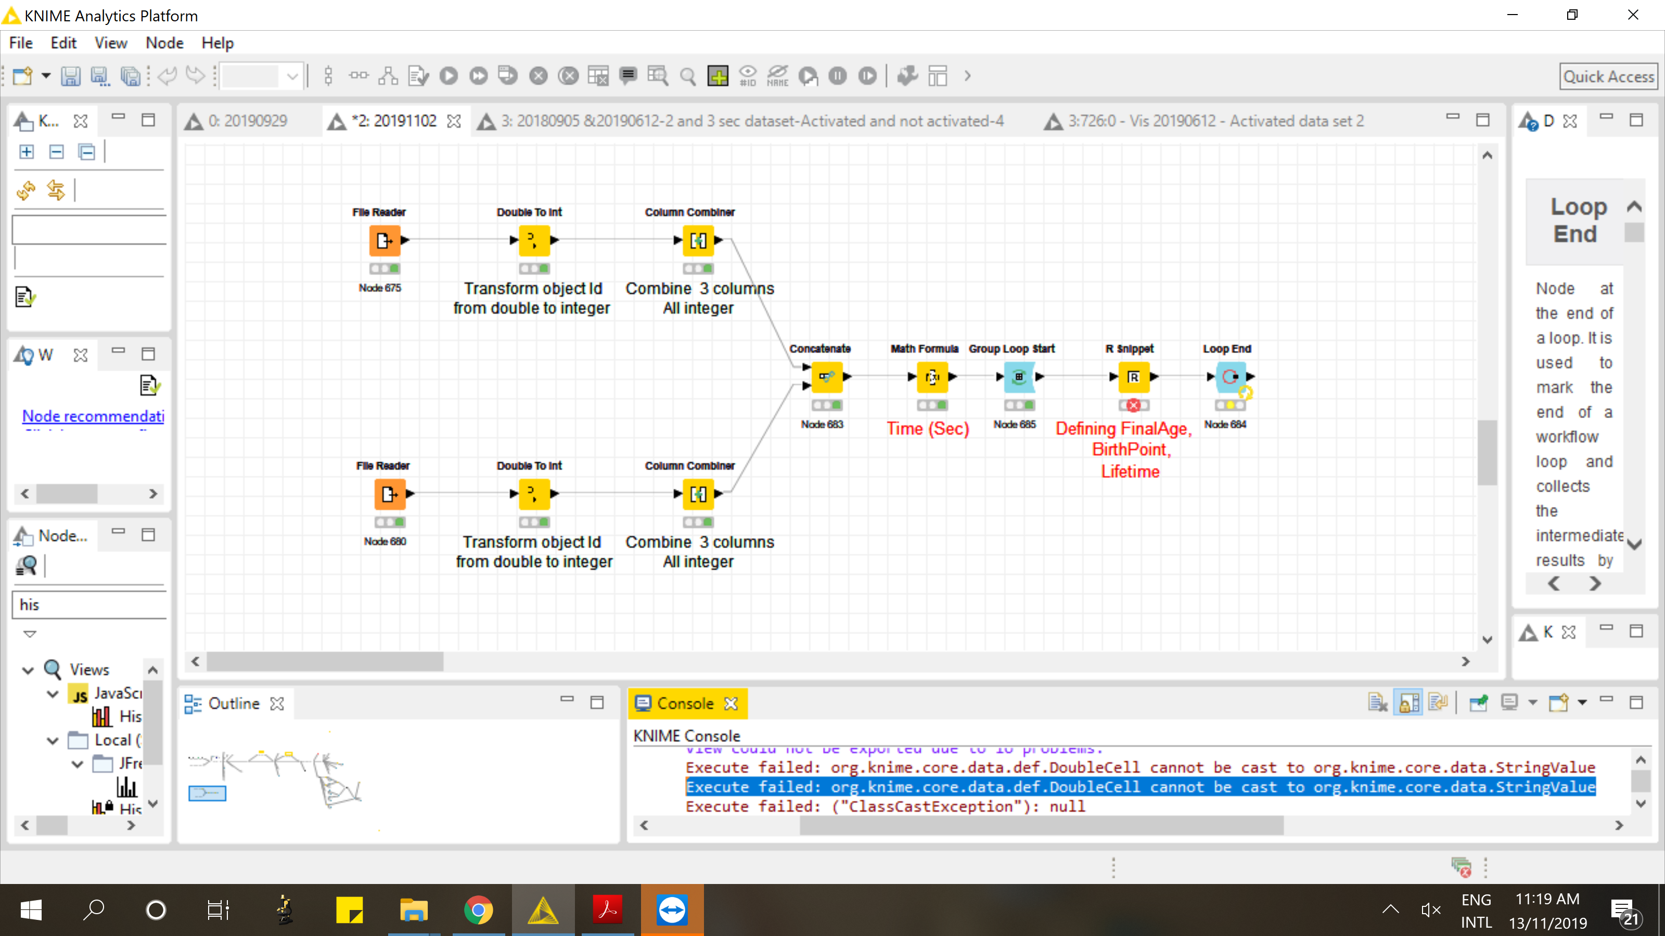The height and width of the screenshot is (936, 1665).
Task: Click the Math Formula node icon
Action: click(x=932, y=377)
